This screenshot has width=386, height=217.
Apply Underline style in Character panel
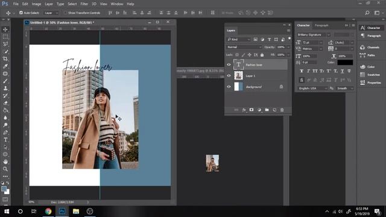pyautogui.click(x=342, y=71)
